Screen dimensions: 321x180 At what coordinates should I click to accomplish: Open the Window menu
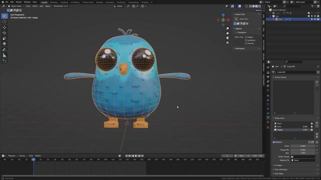[27, 2]
